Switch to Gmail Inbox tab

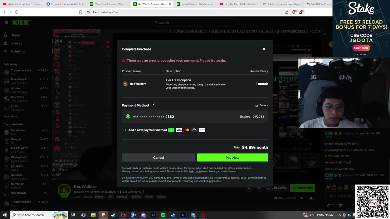(x=282, y=4)
